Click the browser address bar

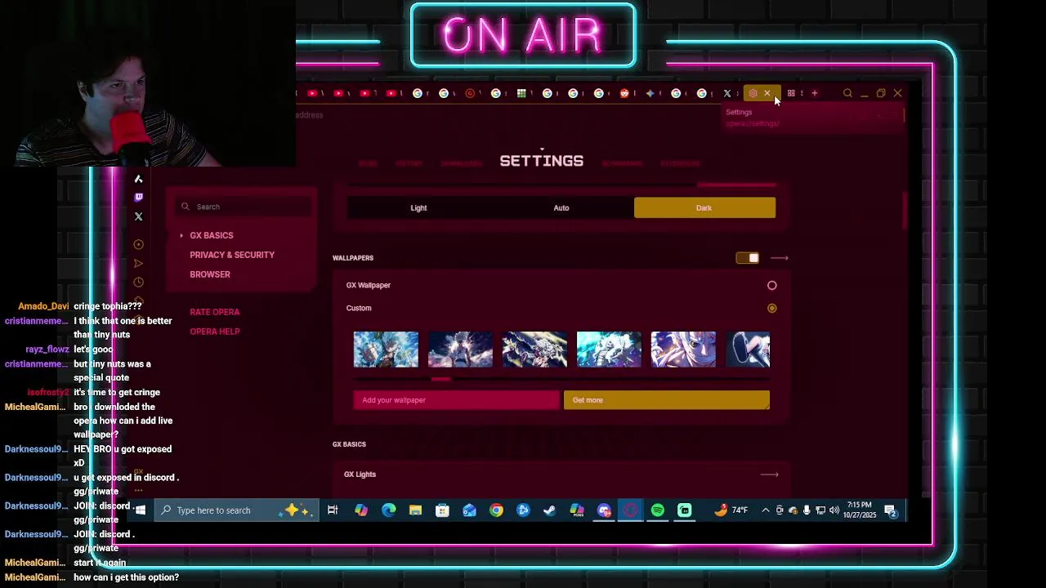507,115
